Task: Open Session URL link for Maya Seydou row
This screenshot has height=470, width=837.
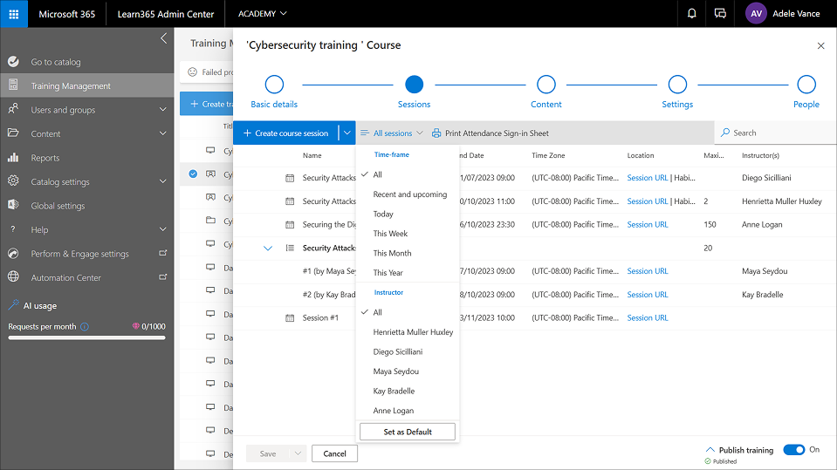Action: click(648, 271)
